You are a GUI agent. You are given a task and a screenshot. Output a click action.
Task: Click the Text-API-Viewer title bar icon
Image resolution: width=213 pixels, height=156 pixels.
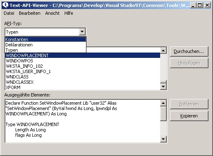(5, 5)
